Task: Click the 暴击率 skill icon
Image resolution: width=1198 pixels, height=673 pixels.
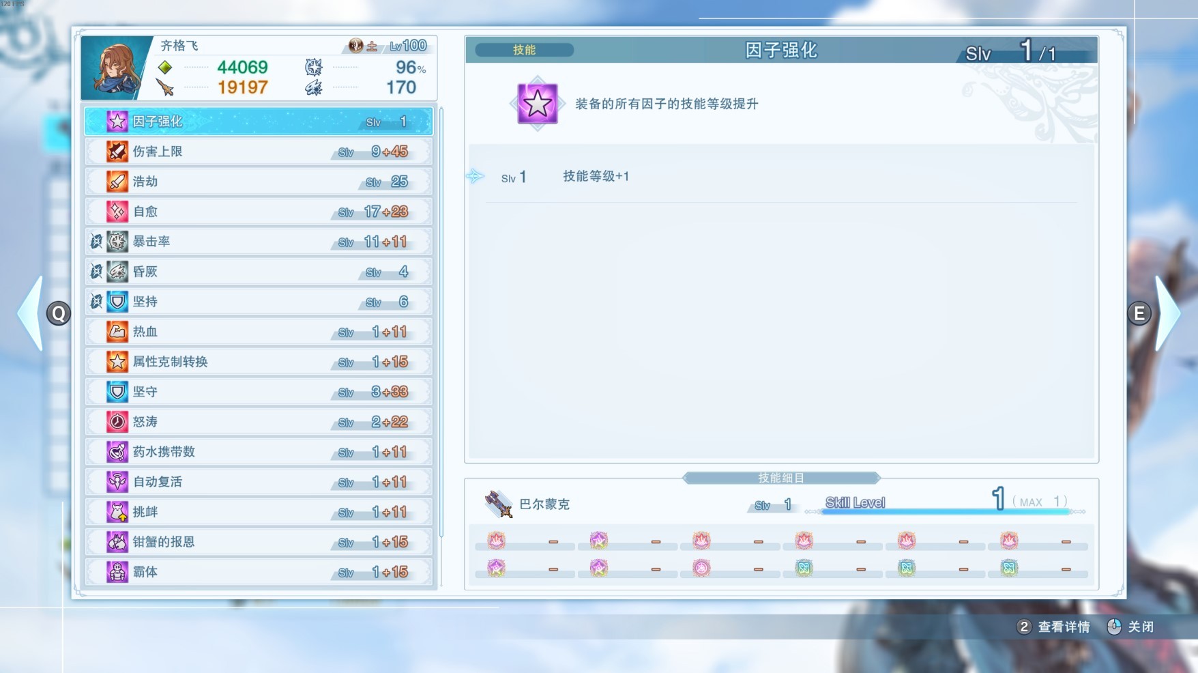Action: 117,242
